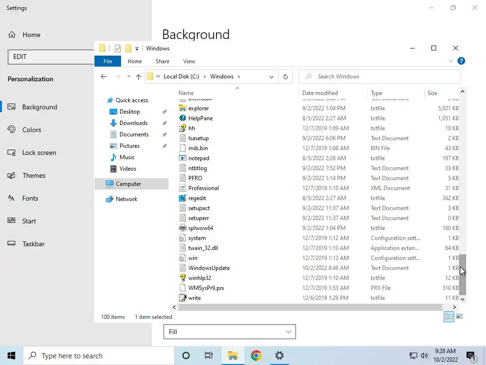
Task: Click the vertical scrollbar up arrow
Action: [462, 92]
